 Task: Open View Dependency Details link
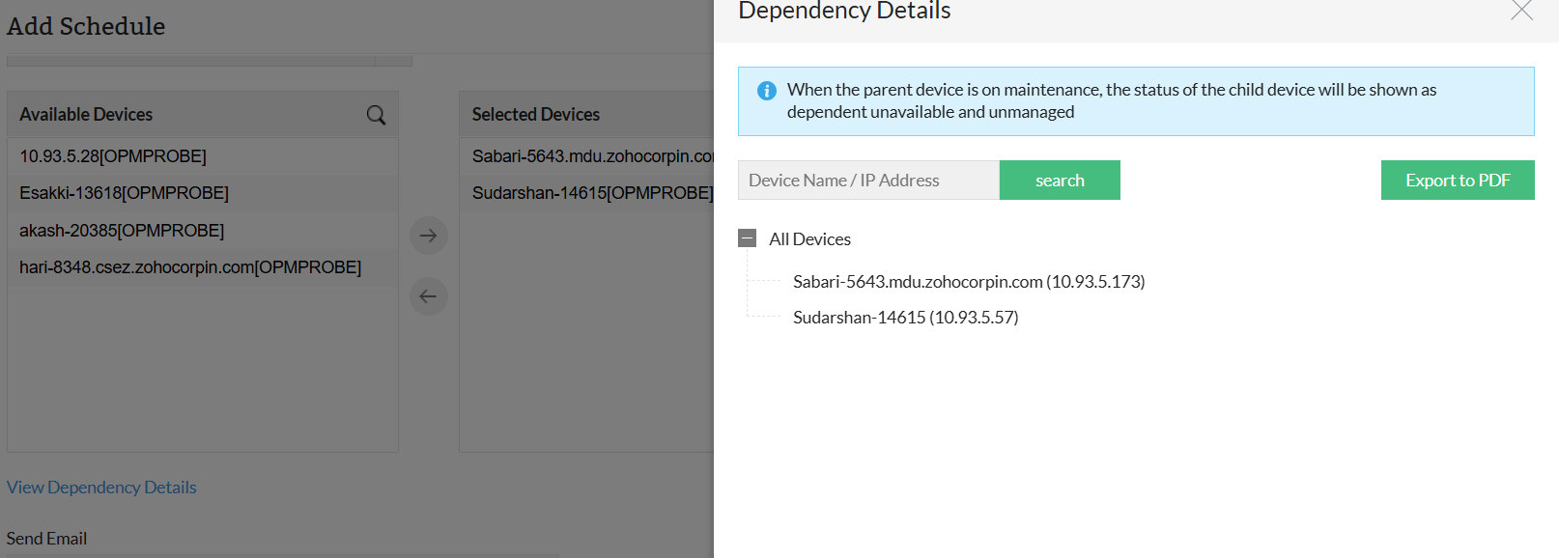click(x=101, y=488)
